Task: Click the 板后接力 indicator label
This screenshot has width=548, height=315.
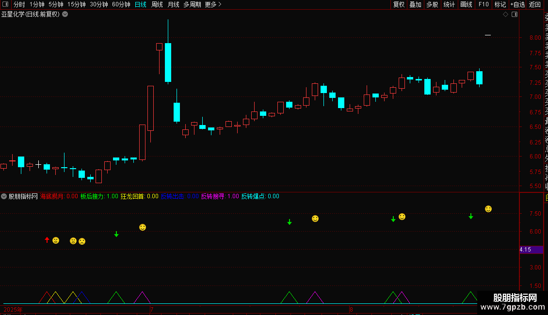Action: point(99,196)
